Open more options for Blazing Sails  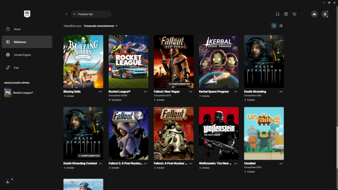(100, 92)
